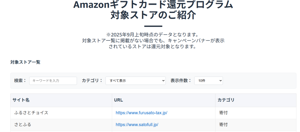This screenshot has height=132, width=300.
Task: Open the カテゴリ filter dropdown
Action: (x=135, y=81)
